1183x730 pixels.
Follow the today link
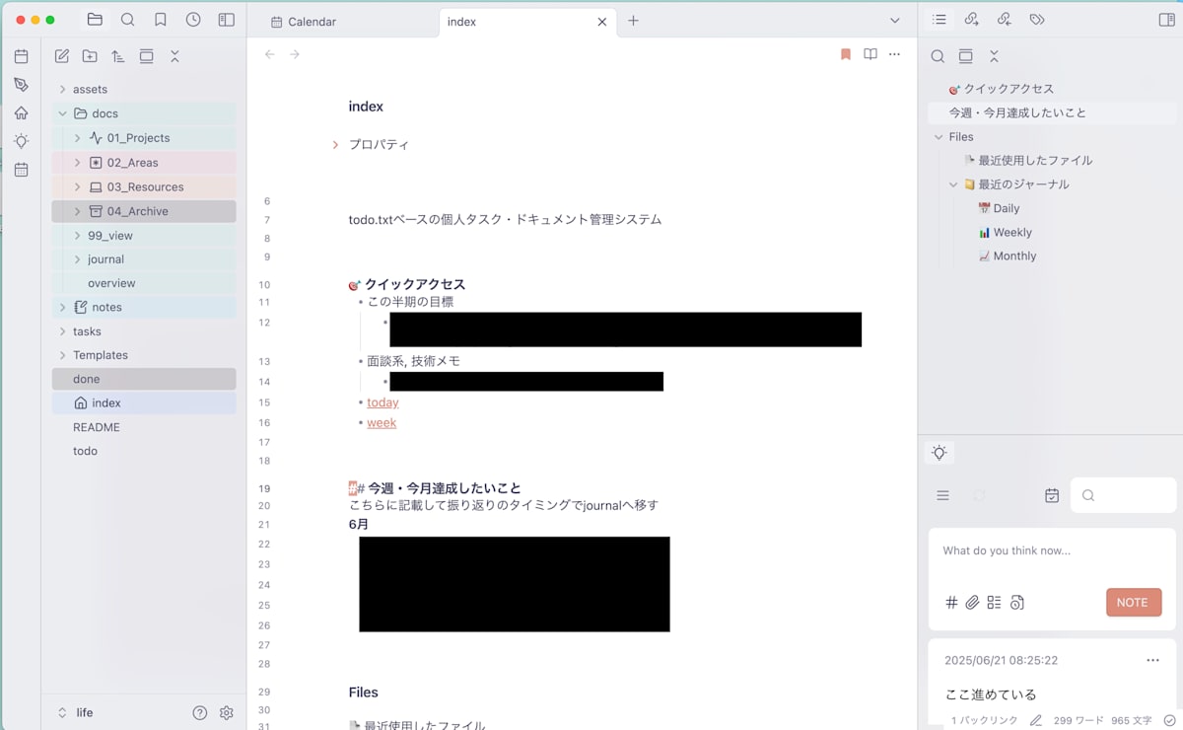383,402
